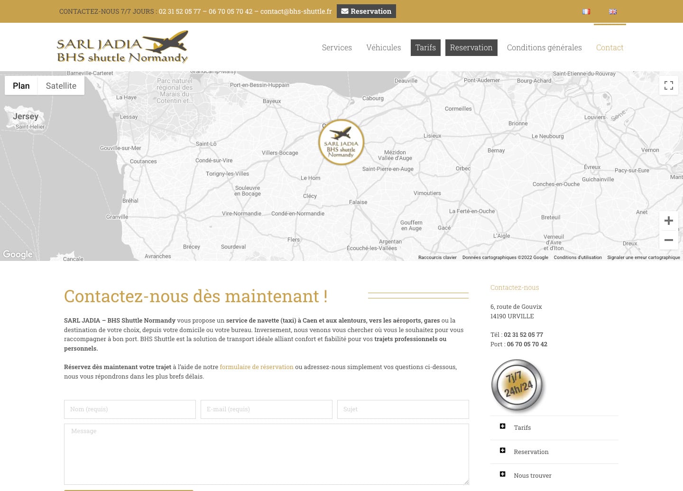Click the Lisieux label on map
Viewport: 683px width, 491px height.
coord(433,136)
